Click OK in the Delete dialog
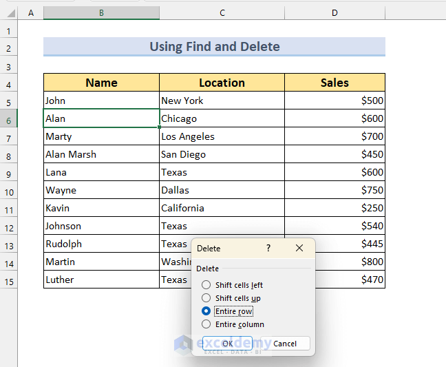Viewport: 446px width, 367px height. click(227, 343)
